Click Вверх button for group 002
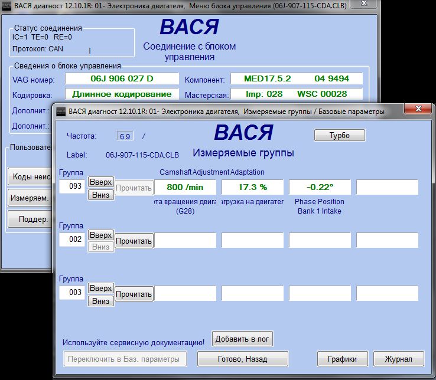436x380 pixels. (100, 235)
